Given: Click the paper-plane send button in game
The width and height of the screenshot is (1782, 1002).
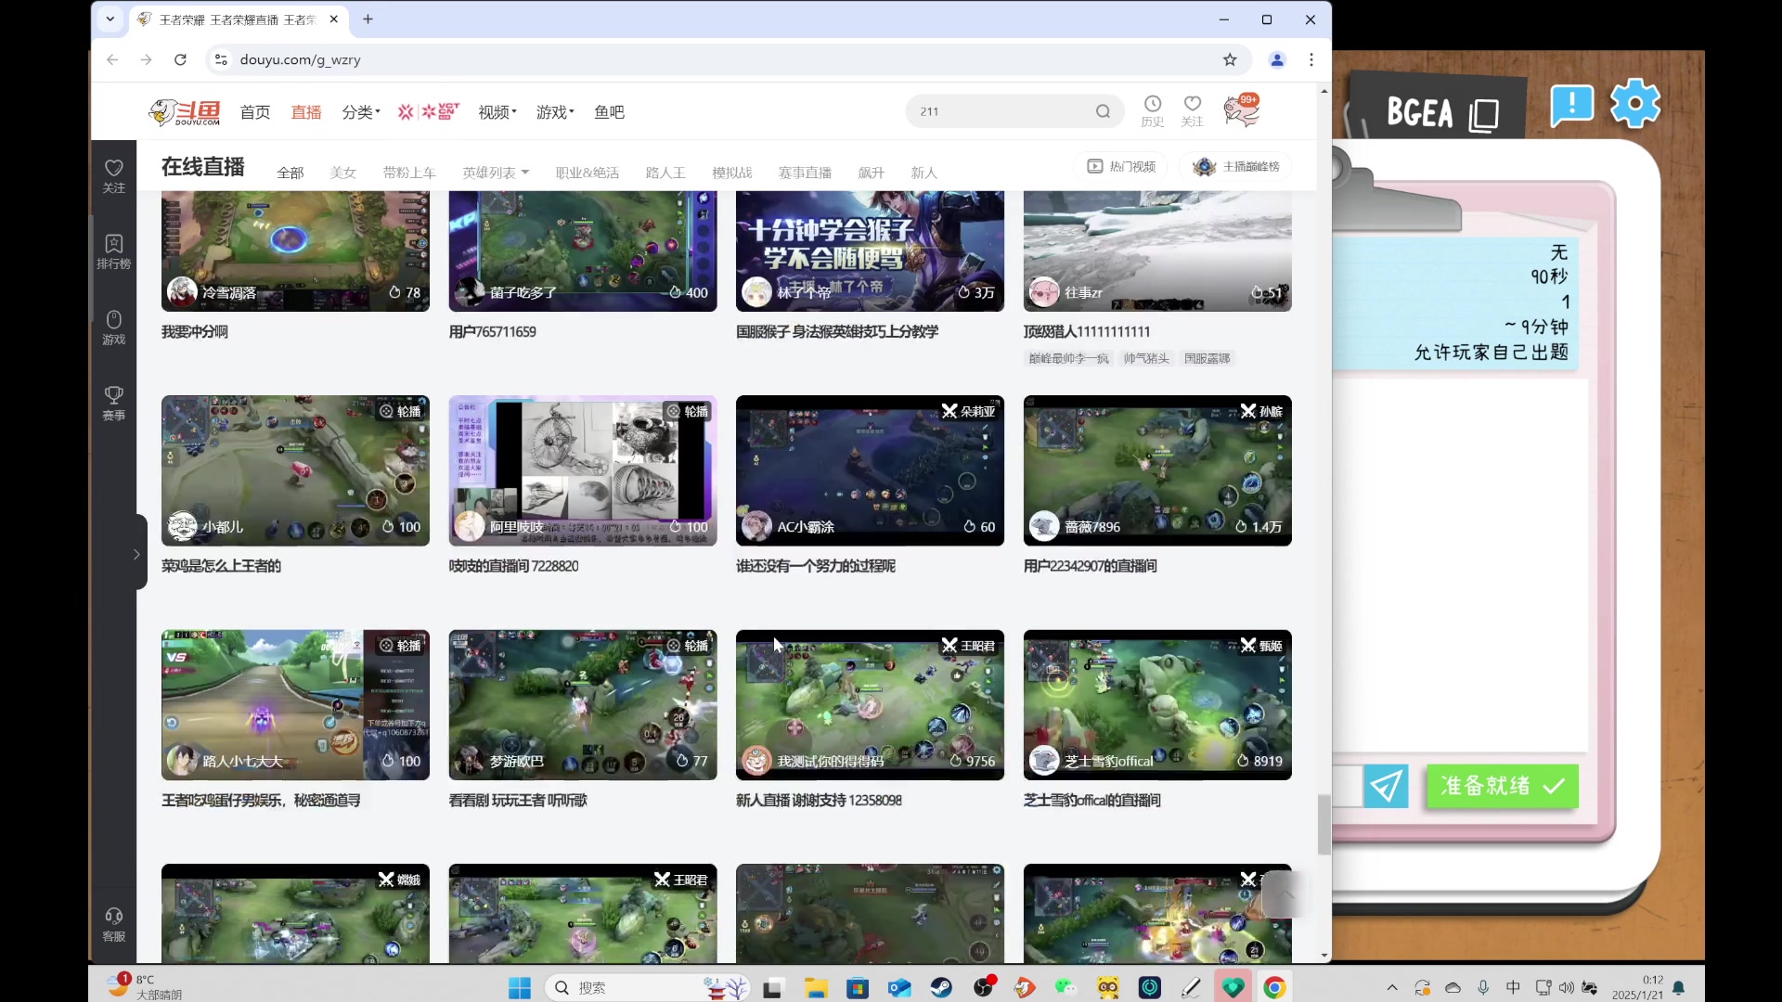Looking at the screenshot, I should tap(1386, 786).
